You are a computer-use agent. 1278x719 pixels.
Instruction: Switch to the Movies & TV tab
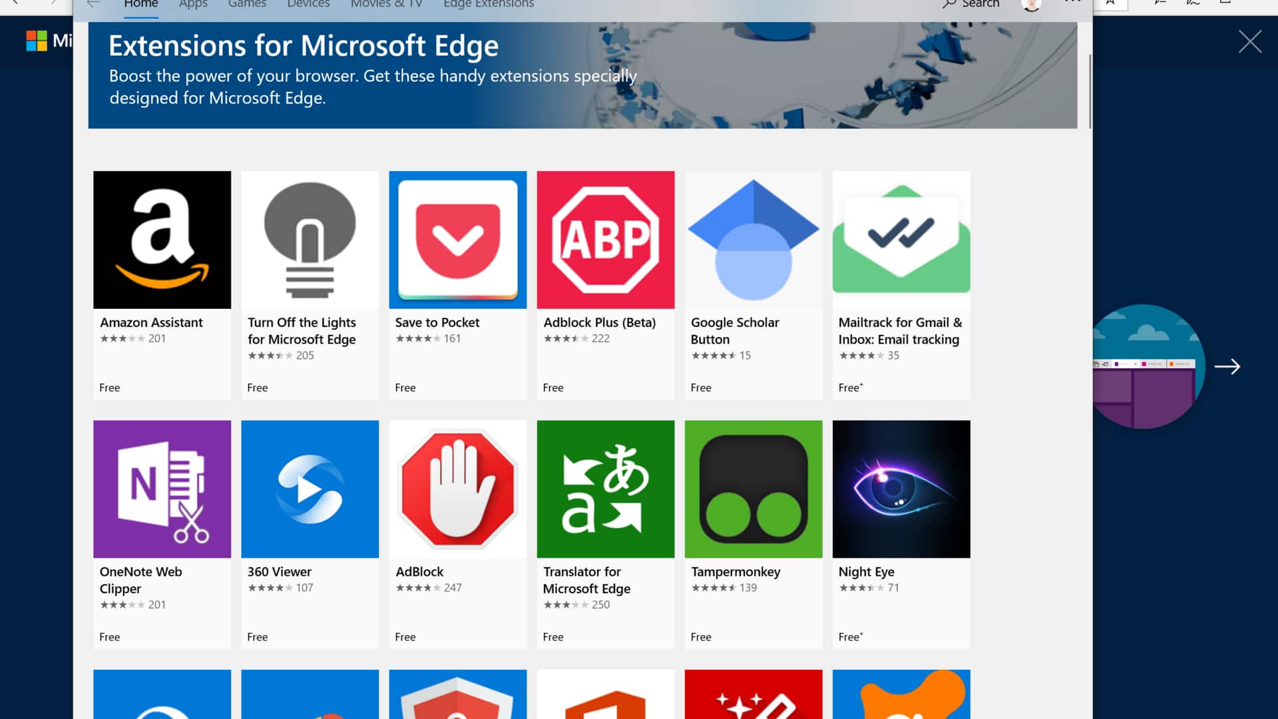tap(387, 4)
